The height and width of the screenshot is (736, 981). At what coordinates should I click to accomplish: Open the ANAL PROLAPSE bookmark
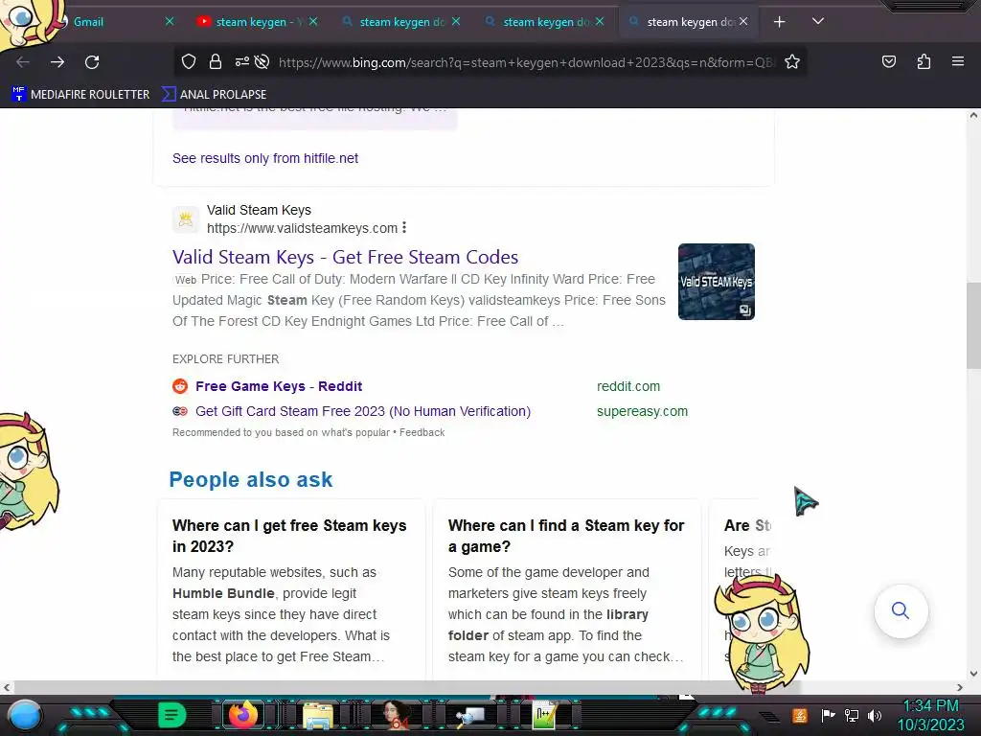[214, 95]
